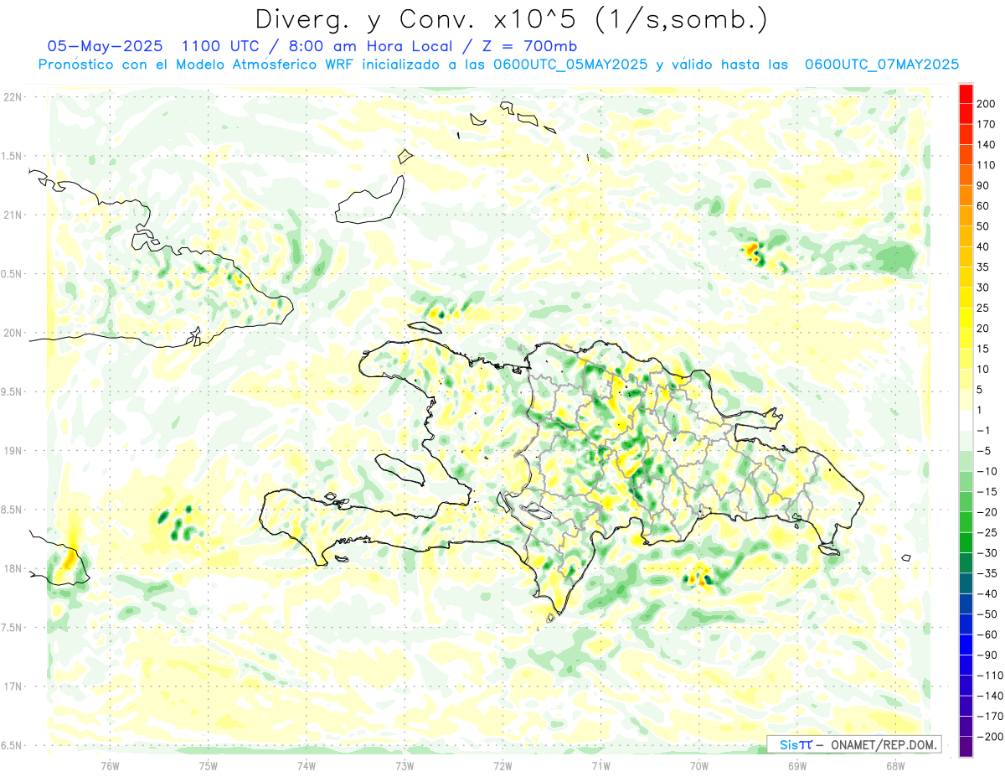
Task: Click '0600UTC_07MAY2025' valid-until text
Action: click(881, 65)
